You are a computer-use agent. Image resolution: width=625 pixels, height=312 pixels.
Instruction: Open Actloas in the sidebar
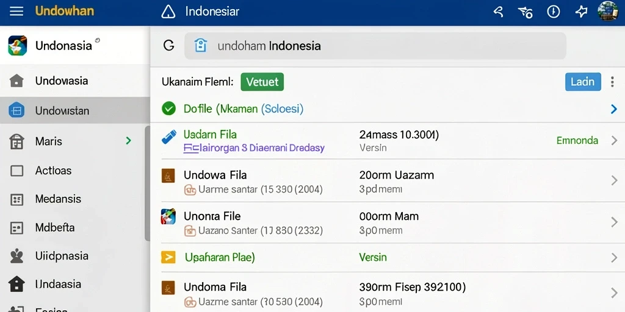tap(75, 171)
